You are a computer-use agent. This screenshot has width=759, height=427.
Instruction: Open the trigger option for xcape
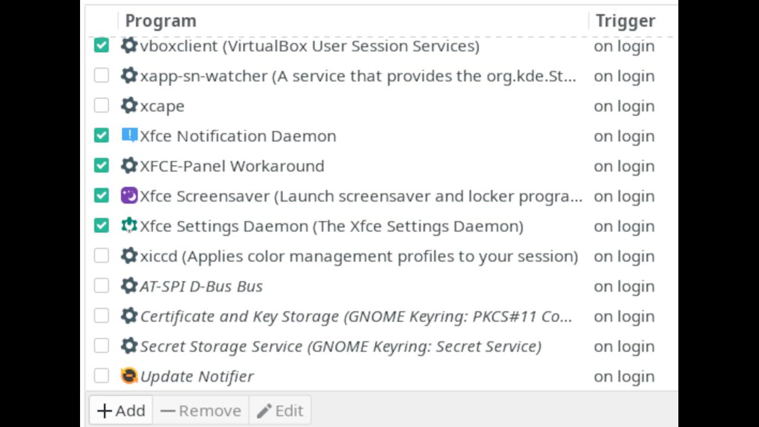click(x=624, y=106)
